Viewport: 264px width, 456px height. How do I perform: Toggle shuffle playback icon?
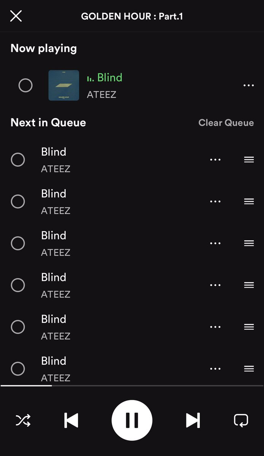(x=23, y=420)
